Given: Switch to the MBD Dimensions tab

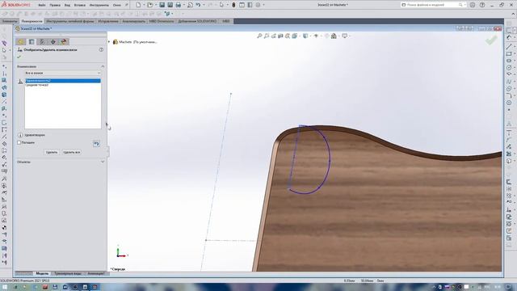Looking at the screenshot, I should click(162, 21).
